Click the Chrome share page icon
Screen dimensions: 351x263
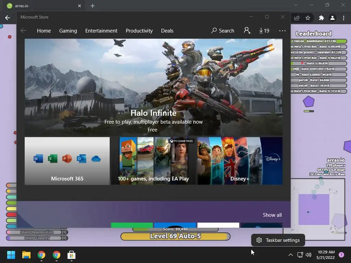tap(297, 18)
